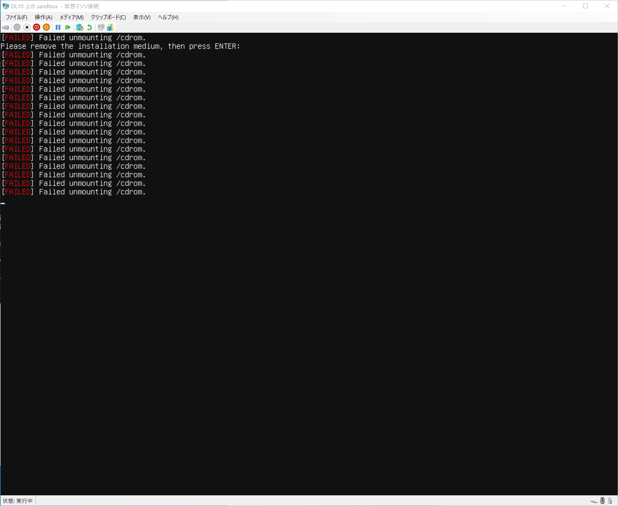The image size is (618, 506).
Task: Save VM state with orange power icon
Action: pyautogui.click(x=47, y=28)
